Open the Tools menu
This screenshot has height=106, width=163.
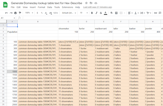pos(57,7)
